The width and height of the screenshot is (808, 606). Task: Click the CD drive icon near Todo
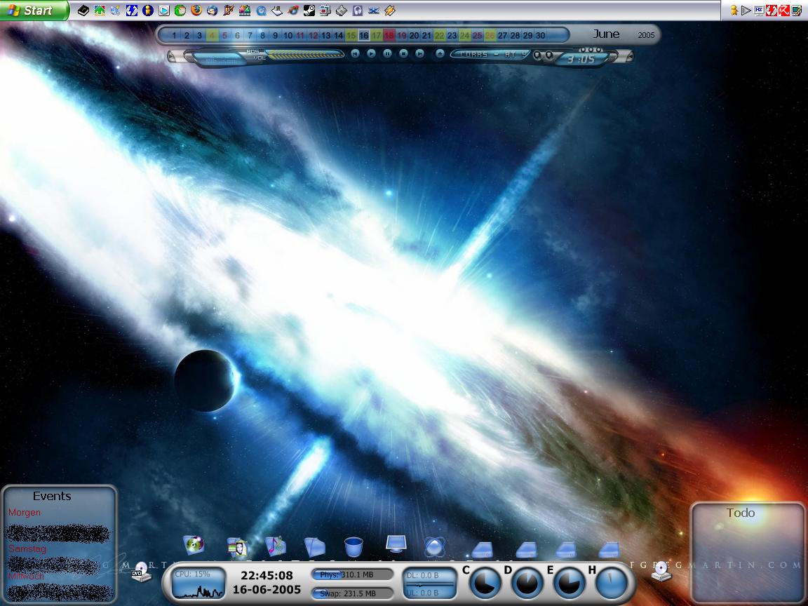coord(661,571)
